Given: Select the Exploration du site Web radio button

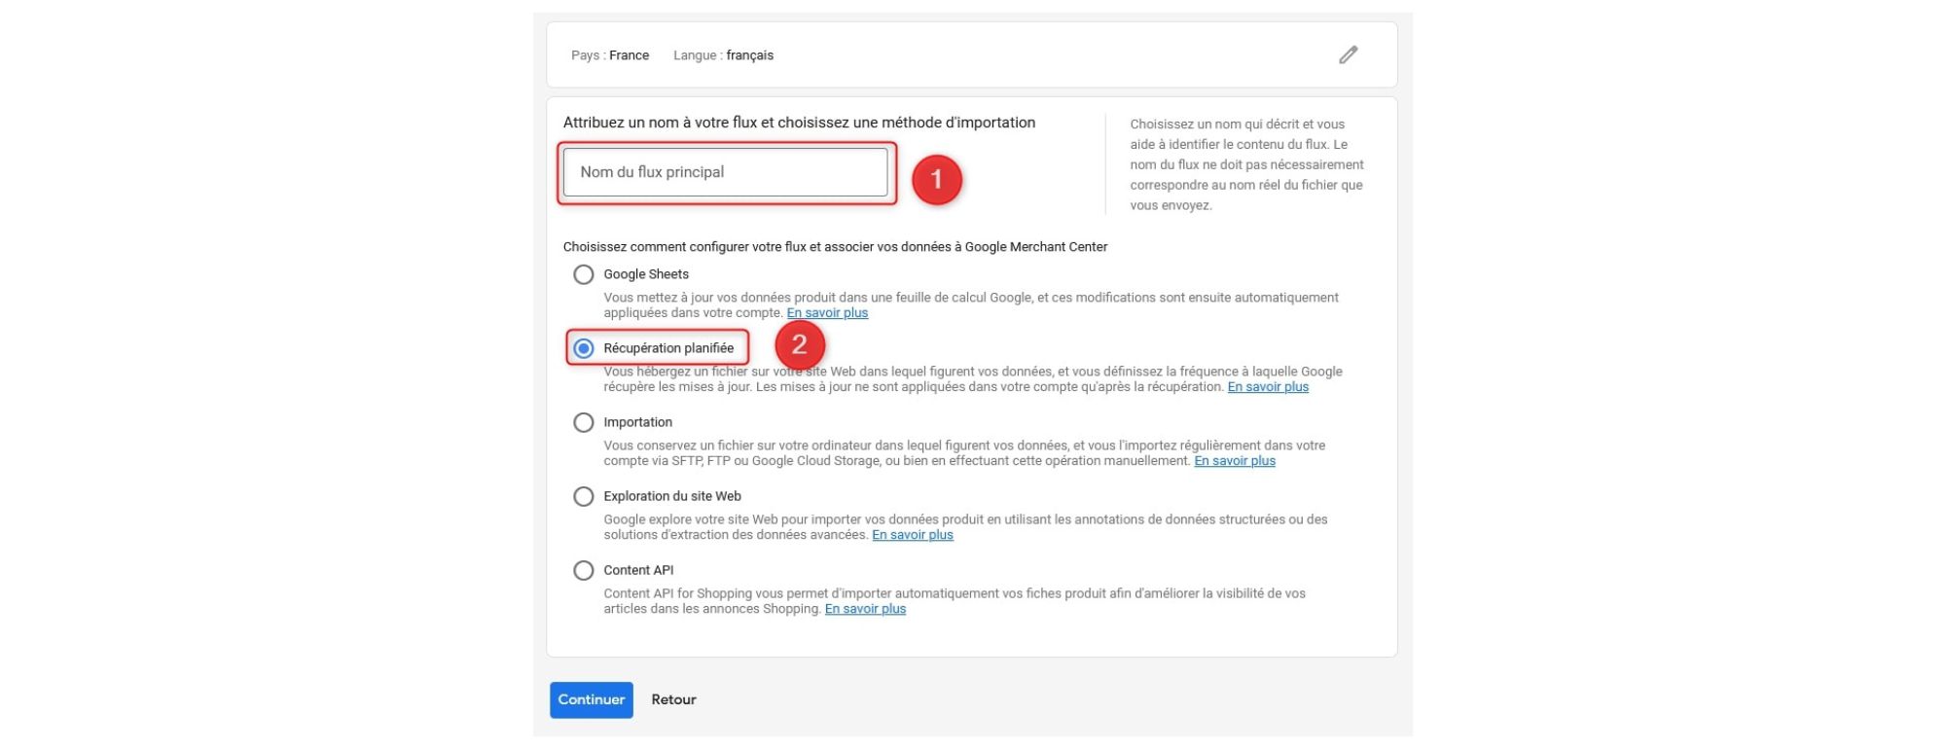Looking at the screenshot, I should tap(584, 496).
